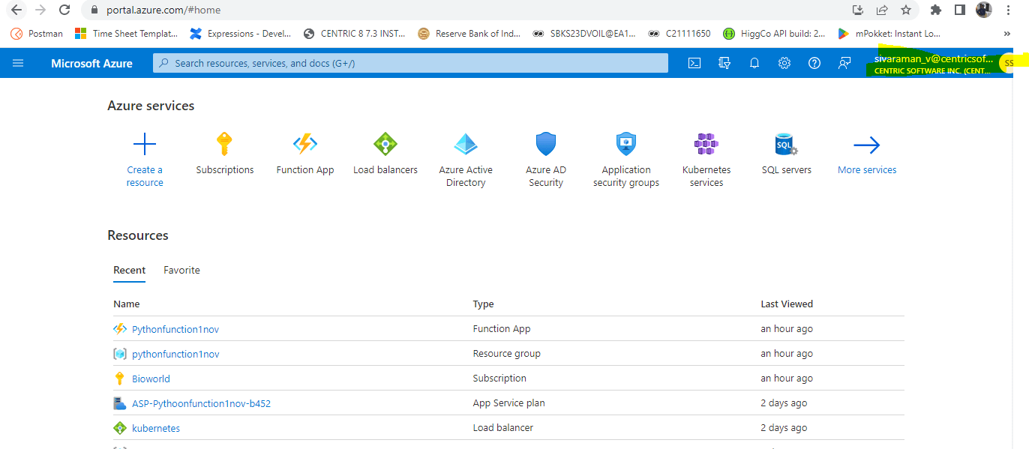Image resolution: width=1029 pixels, height=449 pixels.
Task: Open the Directories and subscriptions filter icon
Action: (724, 63)
